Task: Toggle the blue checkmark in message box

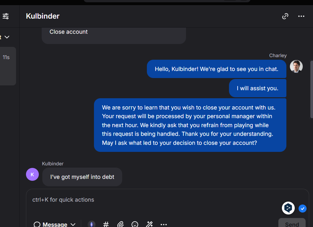Action: [302, 209]
